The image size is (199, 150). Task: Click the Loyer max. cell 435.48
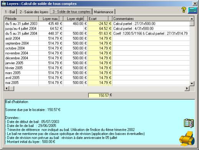click(x=49, y=23)
